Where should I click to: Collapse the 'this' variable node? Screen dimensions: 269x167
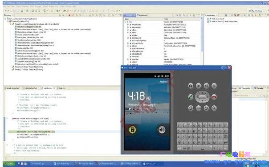[125, 22]
